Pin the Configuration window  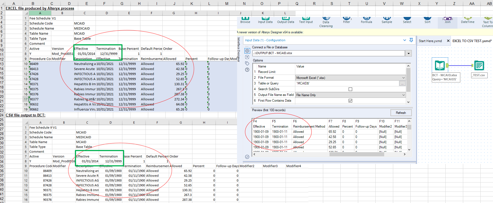[x=411, y=40]
